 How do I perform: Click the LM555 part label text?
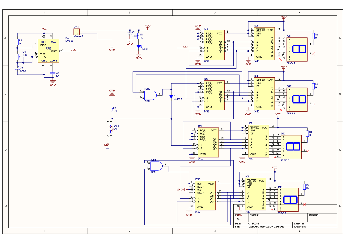pos(69,40)
